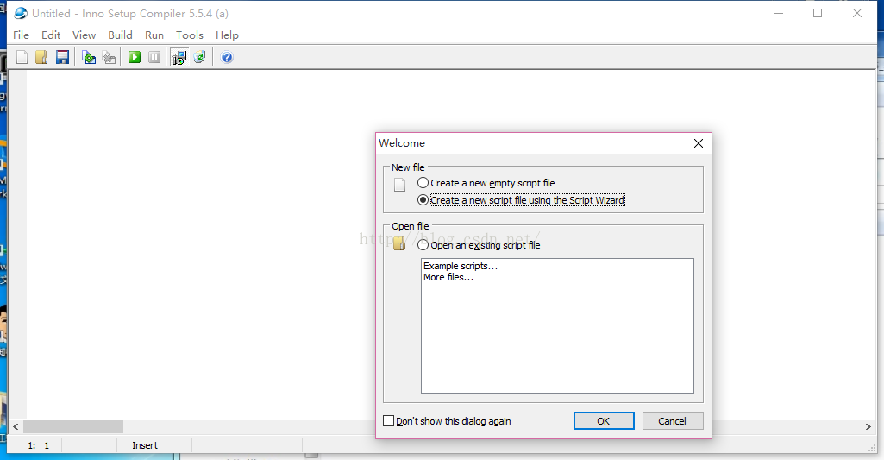The width and height of the screenshot is (884, 460).
Task: Click the Stop Compile toolbar icon
Action: (x=109, y=57)
